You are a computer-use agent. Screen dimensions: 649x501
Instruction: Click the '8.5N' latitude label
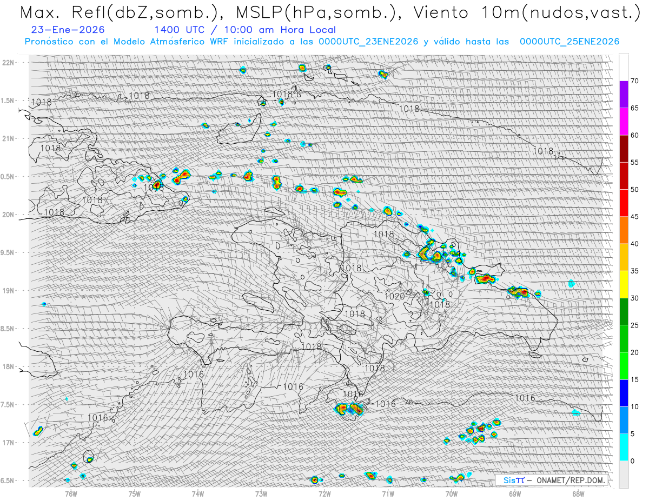click(8, 329)
